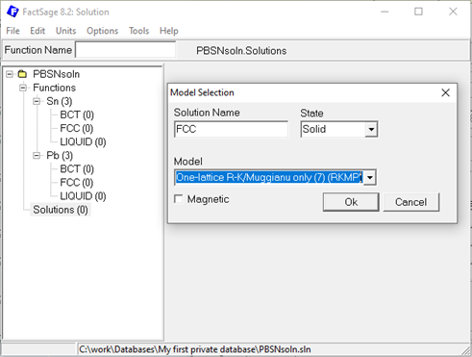
Task: Open the Units menu
Action: [65, 31]
